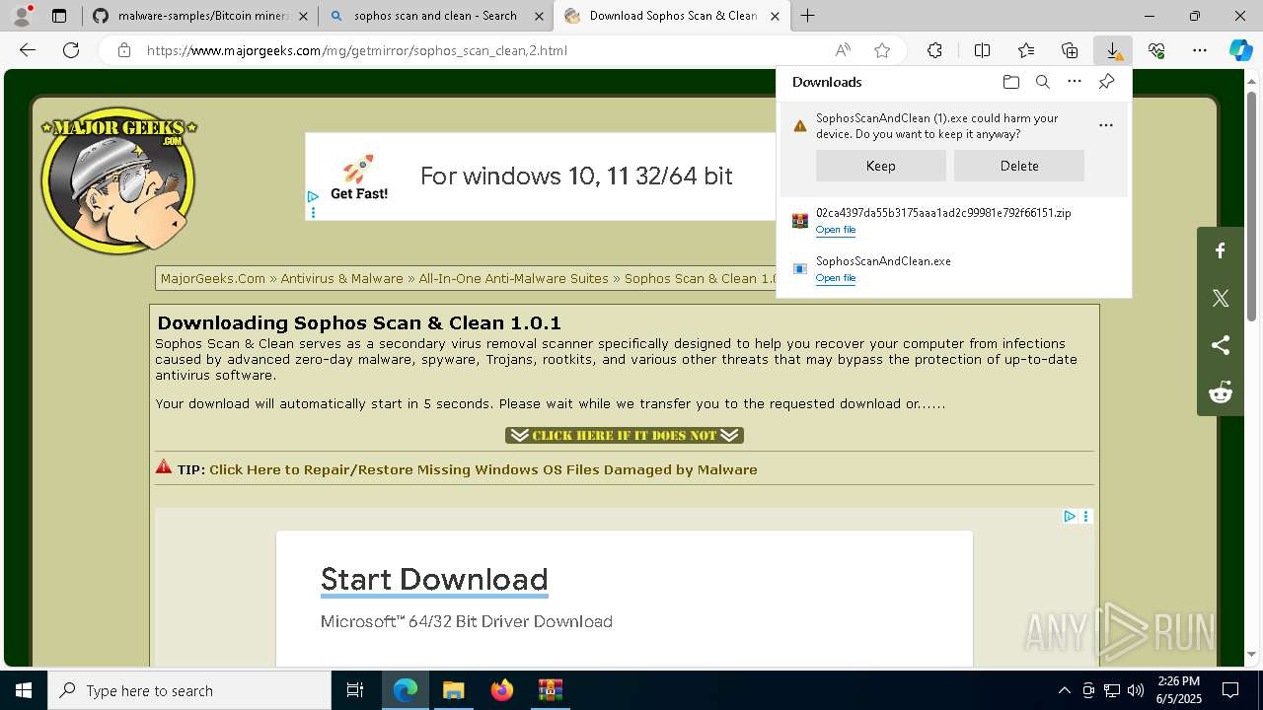Screen dimensions: 1263x710
Task: Open the browser extensions icon
Action: 934,50
